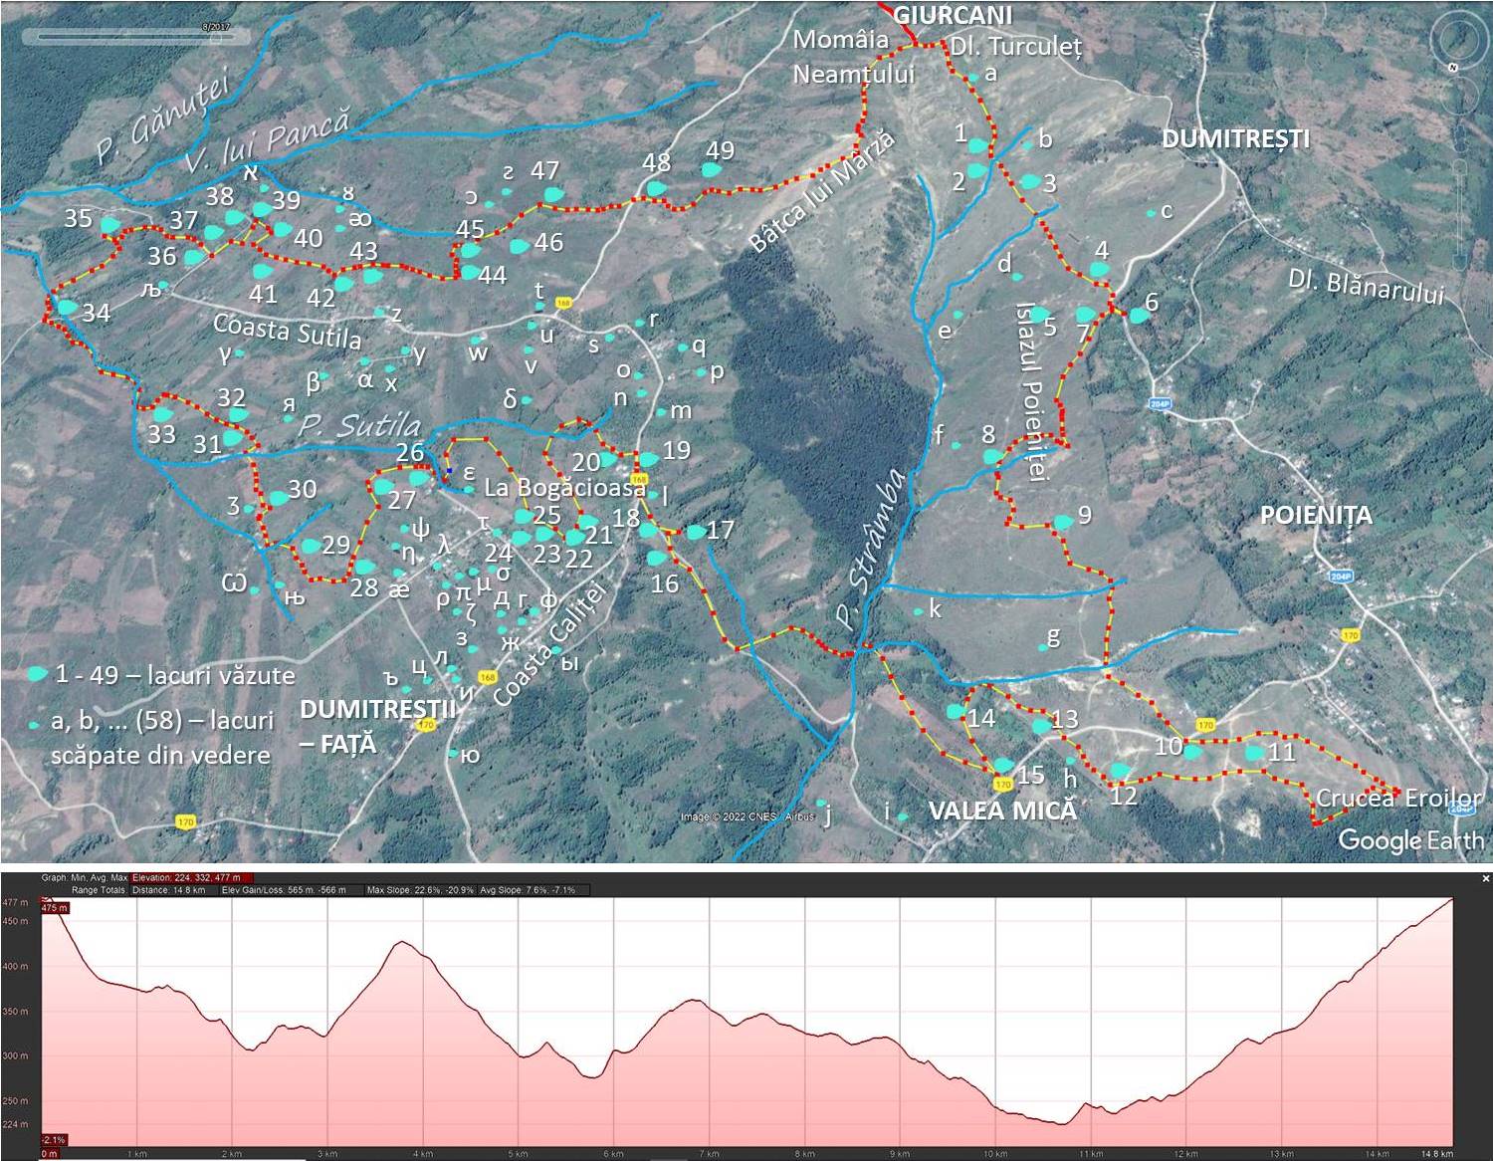Click the Crucea Eroilor label
The image size is (1493, 1161).
1398,798
